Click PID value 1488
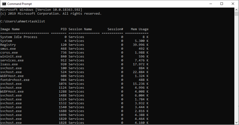Image resolution: width=239 pixels, height=125 pixels. tap(63, 95)
